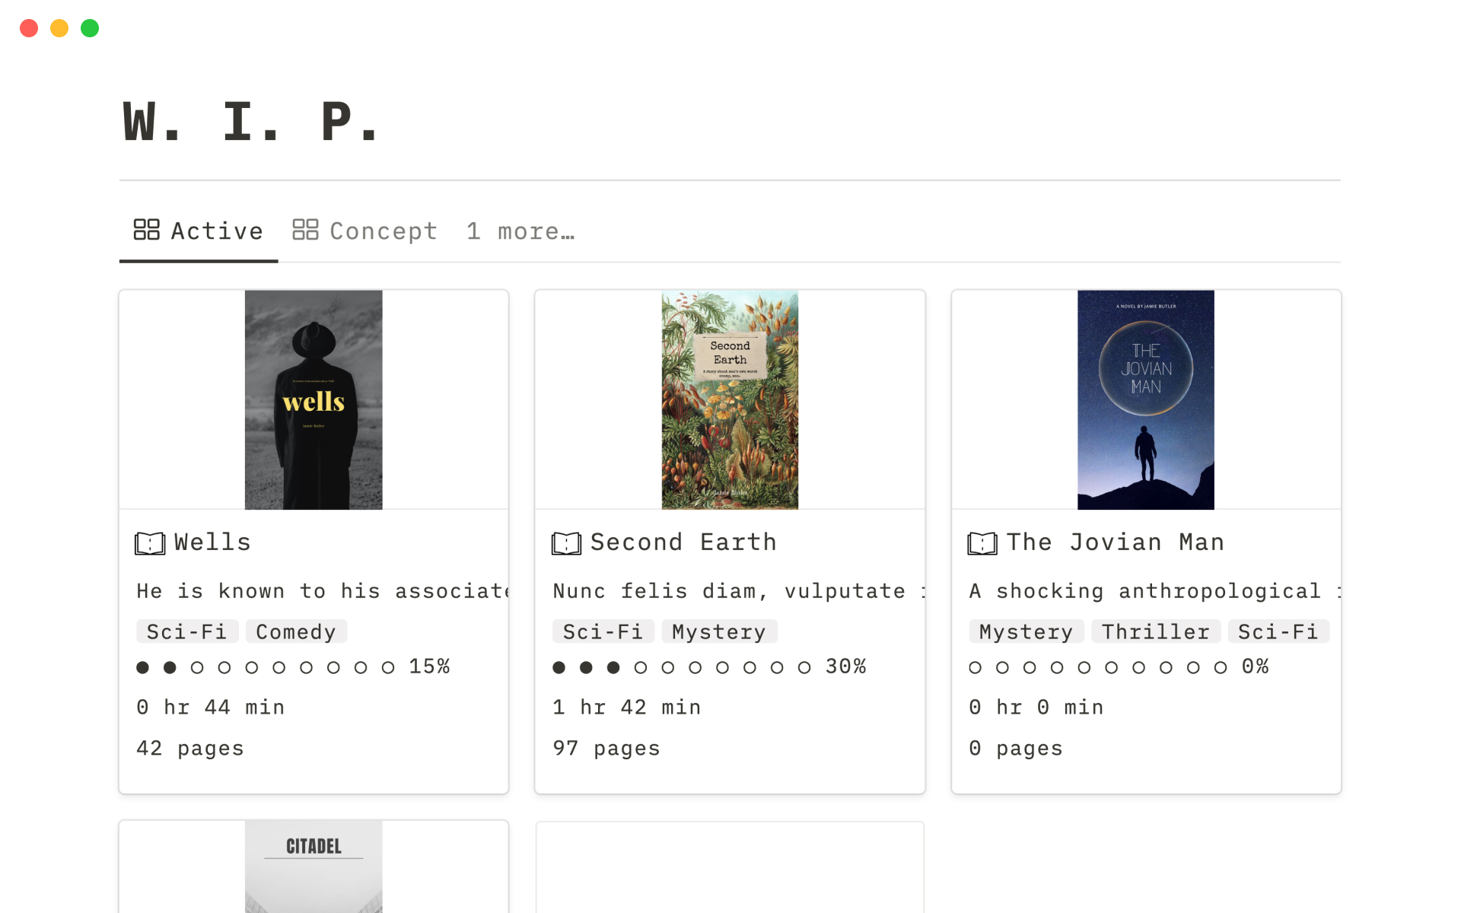1461x913 pixels.
Task: Click the Mystery tag on Second Earth card
Action: pos(718,631)
